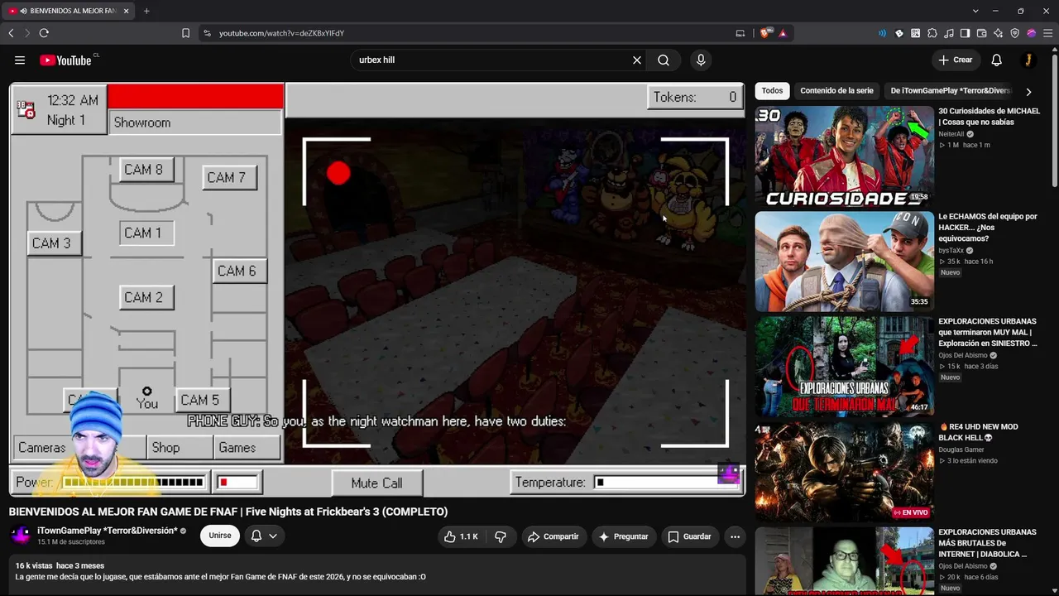Close the BIENVENIDOS AL MEJOR FAN tab

pyautogui.click(x=127, y=11)
